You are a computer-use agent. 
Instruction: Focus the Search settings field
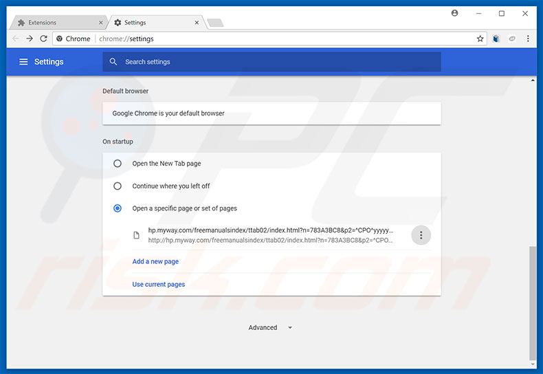point(271,62)
